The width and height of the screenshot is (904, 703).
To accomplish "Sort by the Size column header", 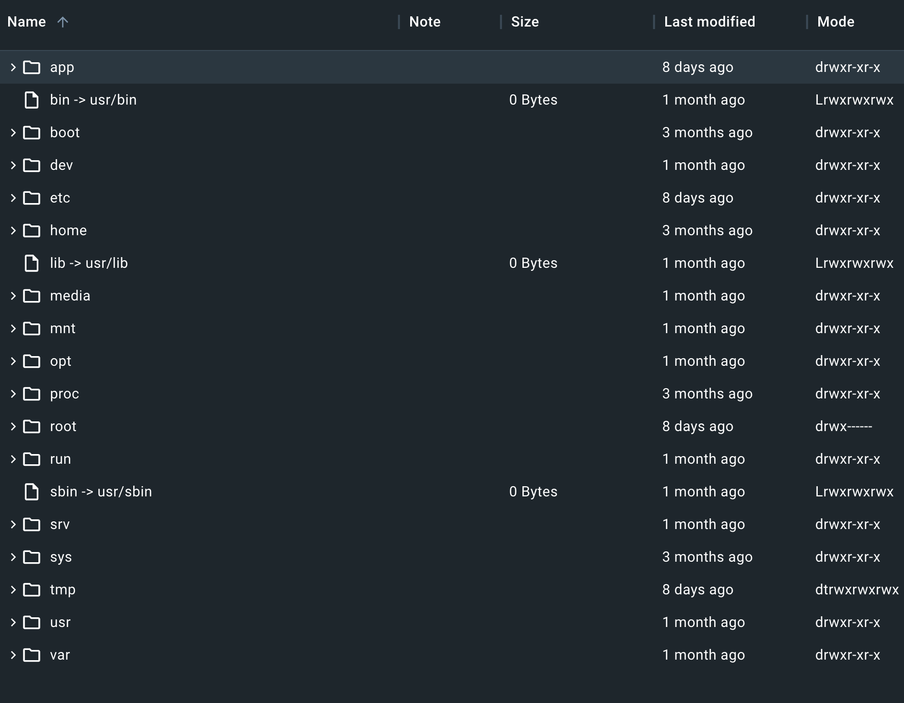I will [524, 22].
